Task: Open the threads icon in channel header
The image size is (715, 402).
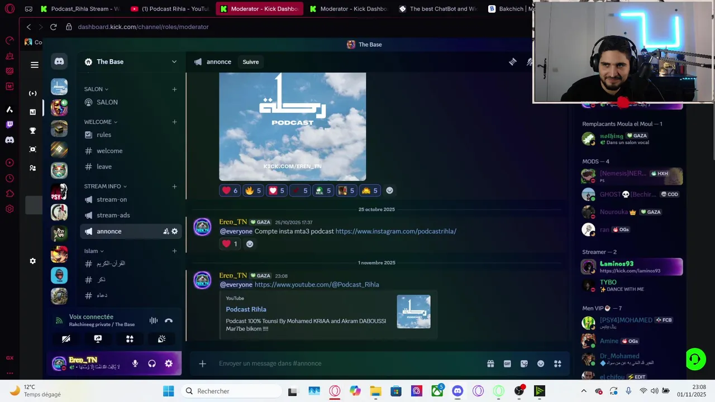Action: tap(512, 62)
